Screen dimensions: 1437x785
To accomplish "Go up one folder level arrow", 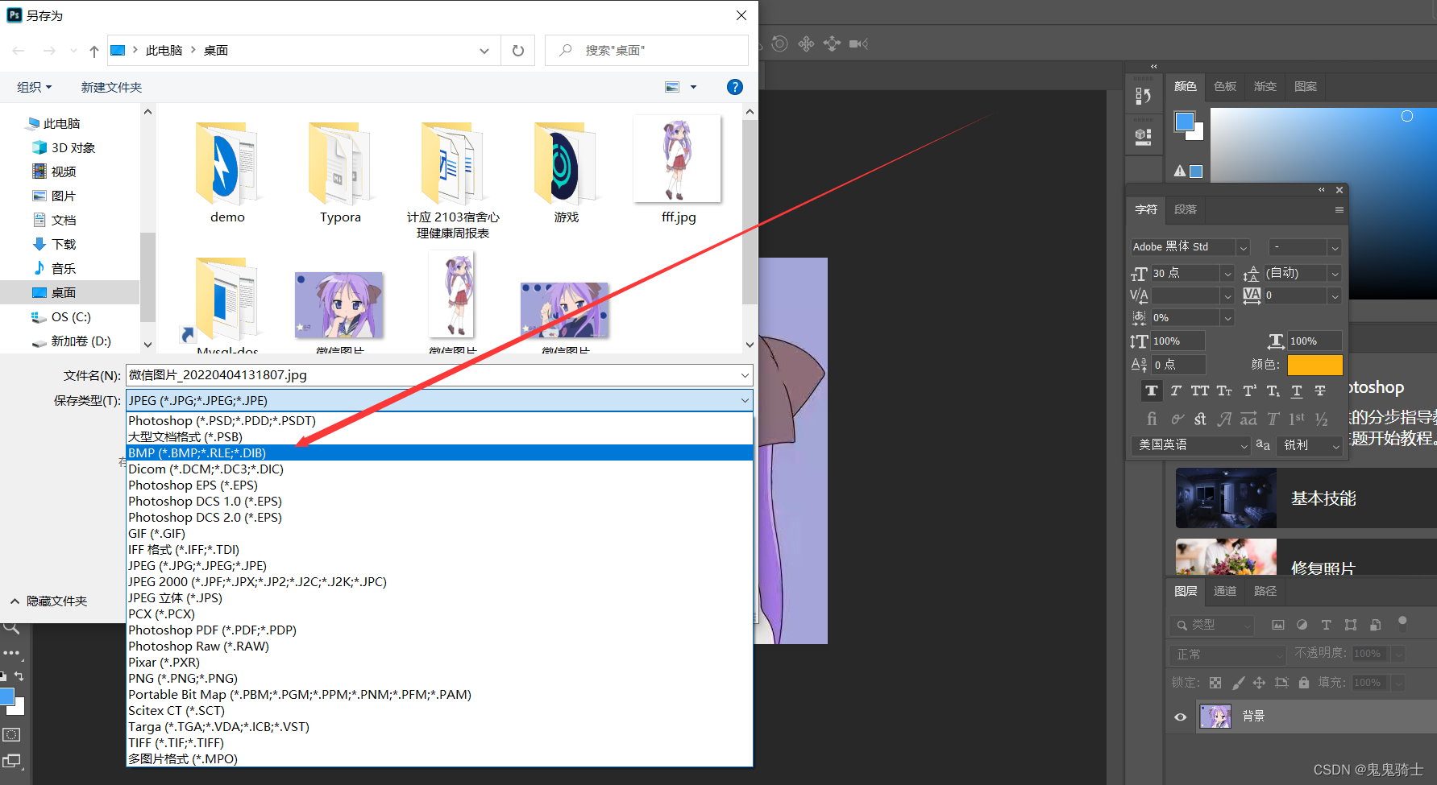I will pyautogui.click(x=94, y=51).
